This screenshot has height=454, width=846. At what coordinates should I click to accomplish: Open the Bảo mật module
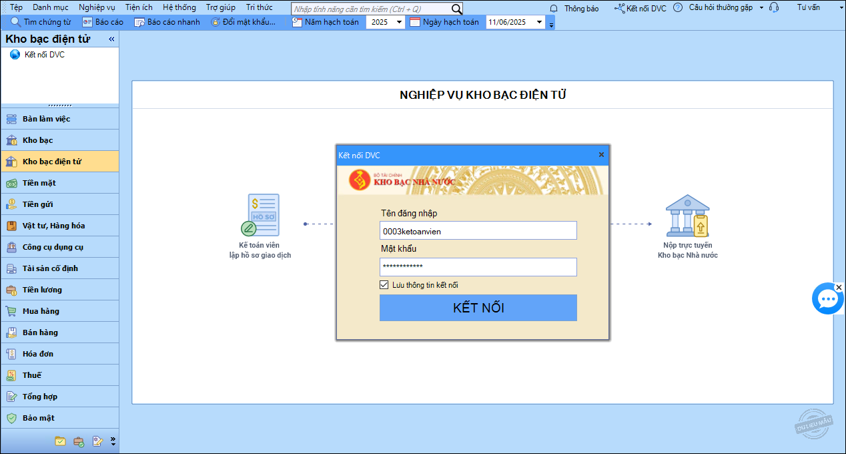pyautogui.click(x=60, y=418)
